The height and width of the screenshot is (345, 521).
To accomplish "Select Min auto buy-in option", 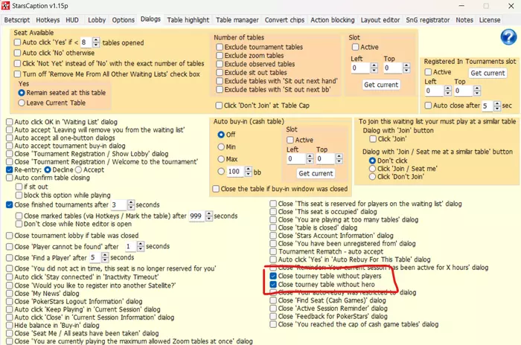I will click(x=221, y=146).
